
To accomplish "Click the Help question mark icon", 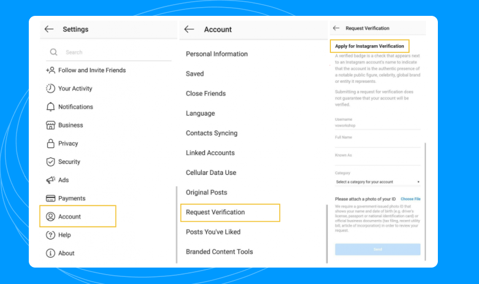I will point(51,235).
